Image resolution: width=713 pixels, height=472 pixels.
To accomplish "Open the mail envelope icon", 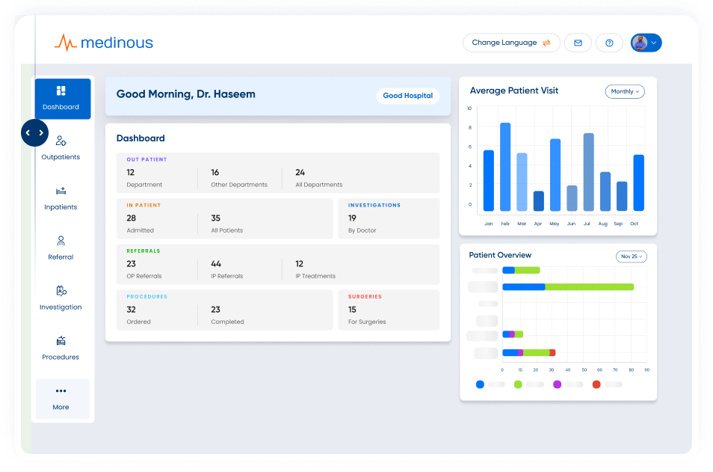I will point(578,43).
